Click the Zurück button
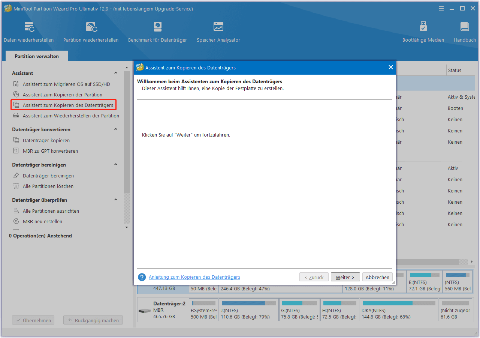The image size is (480, 338). (x=314, y=277)
